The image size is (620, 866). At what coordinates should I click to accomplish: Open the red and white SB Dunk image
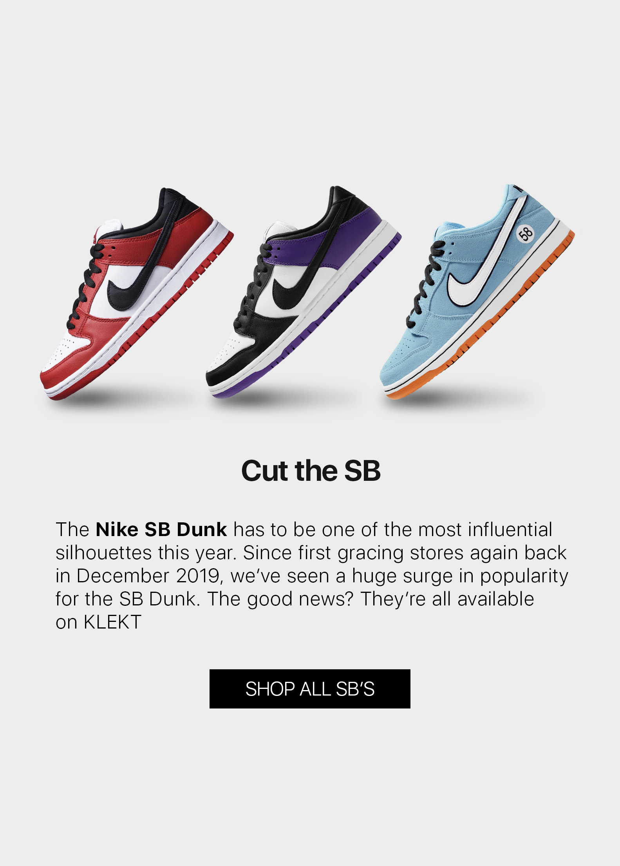point(136,293)
